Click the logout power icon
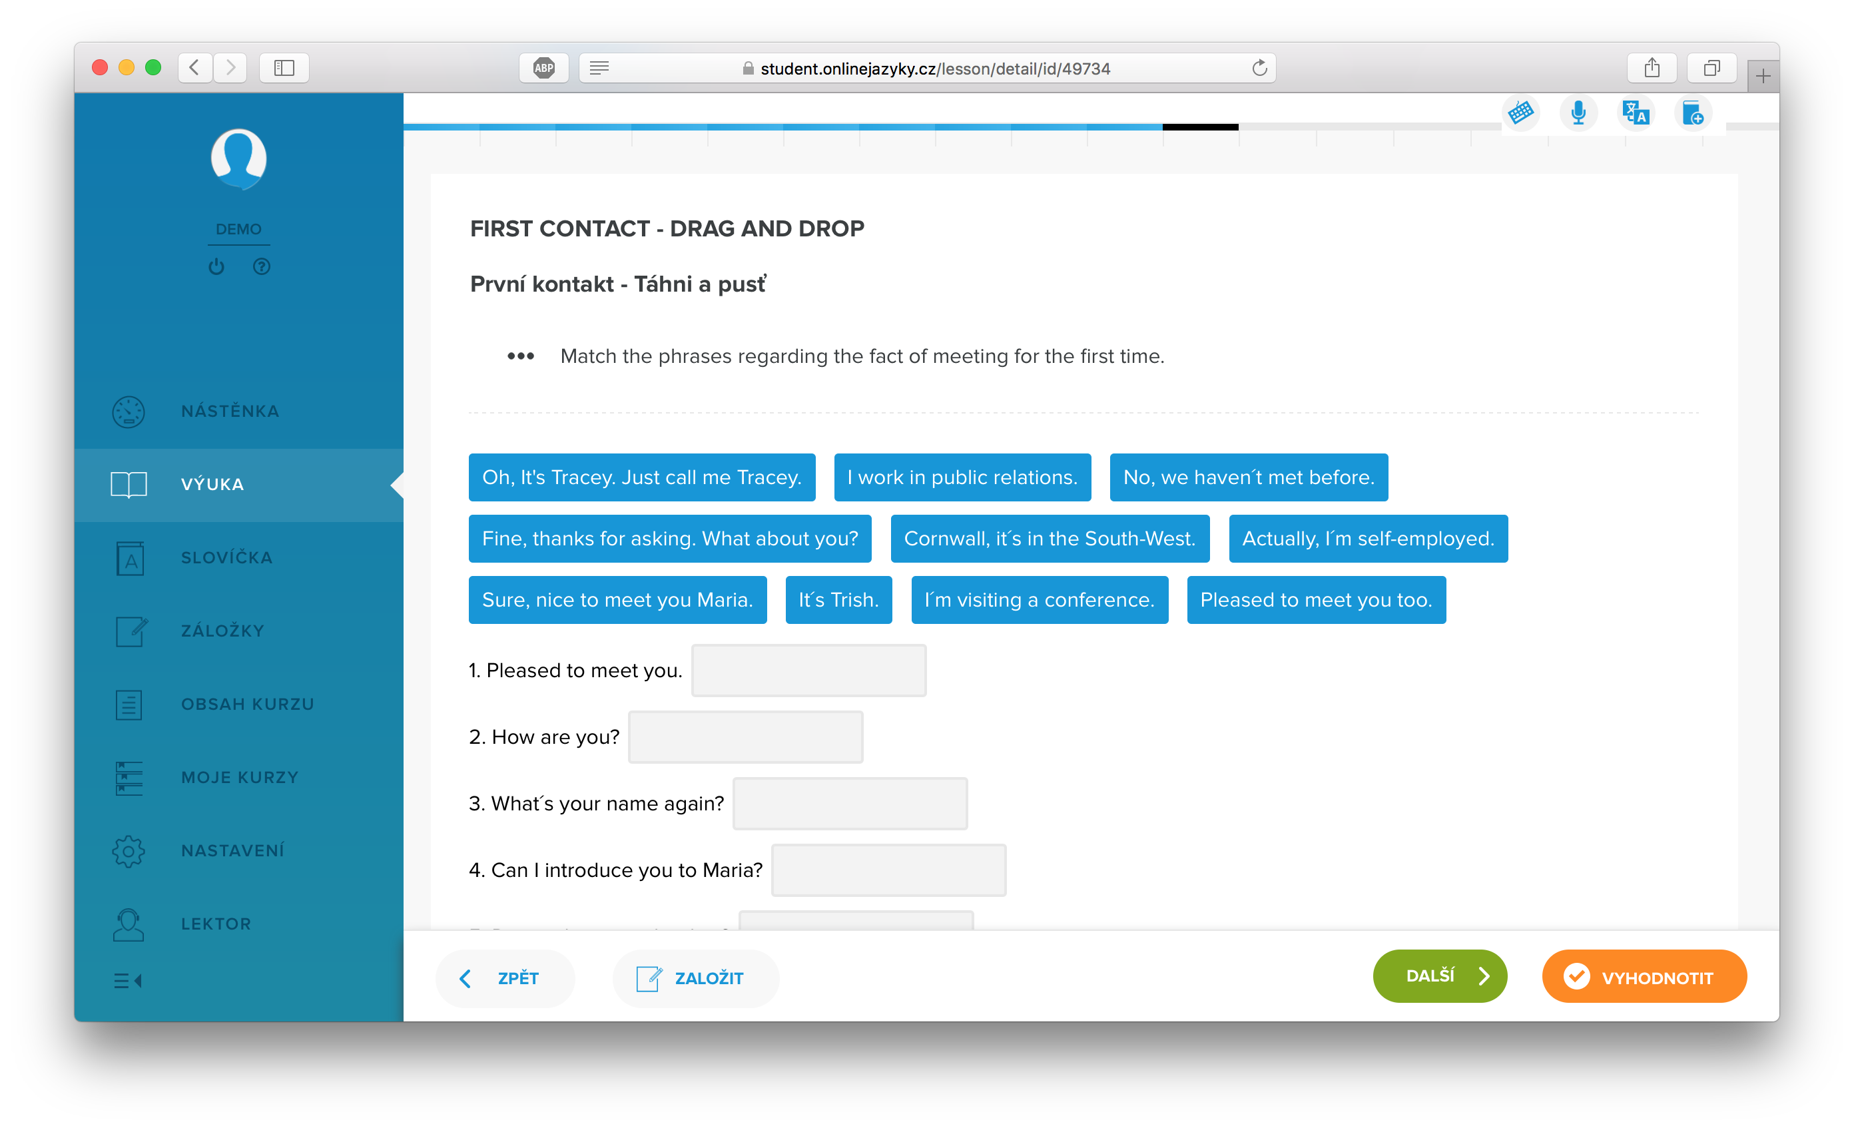Screen dimensions: 1854x1128 click(x=216, y=266)
